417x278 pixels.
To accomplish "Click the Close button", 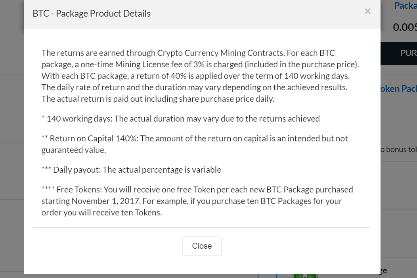I will coord(202,246).
